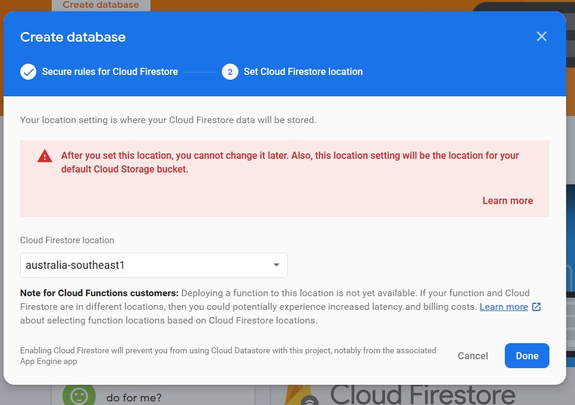
Task: Select the Set Cloud Firestore location step
Action: tap(303, 72)
